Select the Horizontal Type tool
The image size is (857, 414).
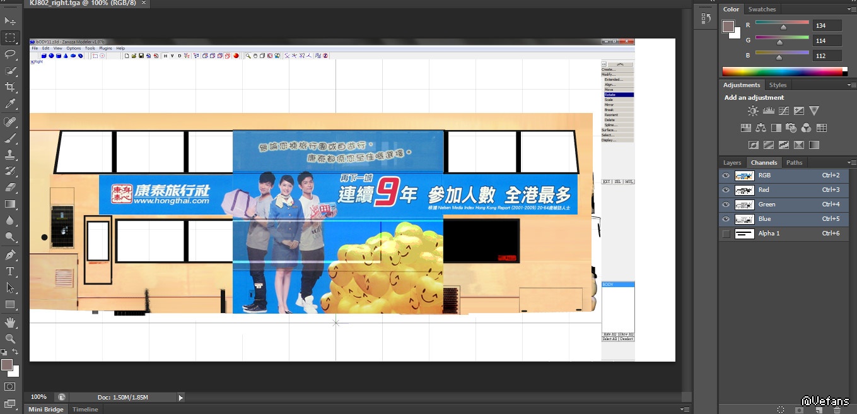click(10, 271)
